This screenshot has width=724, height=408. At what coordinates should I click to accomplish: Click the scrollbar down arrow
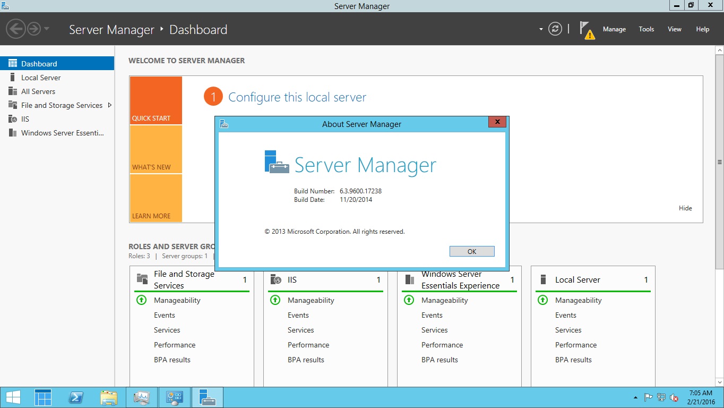pos(719,382)
